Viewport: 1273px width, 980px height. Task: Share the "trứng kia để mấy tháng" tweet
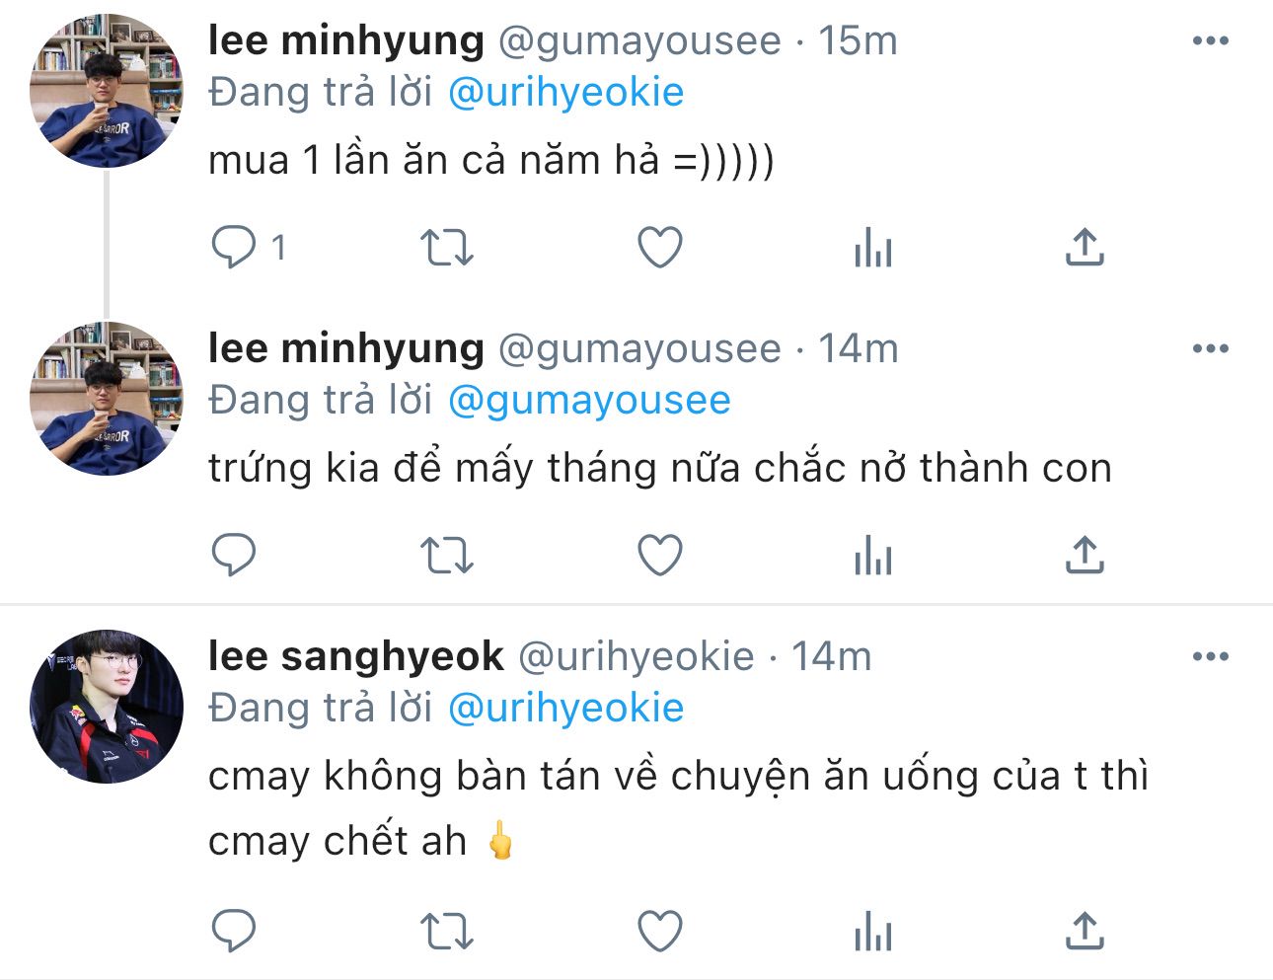[1085, 556]
